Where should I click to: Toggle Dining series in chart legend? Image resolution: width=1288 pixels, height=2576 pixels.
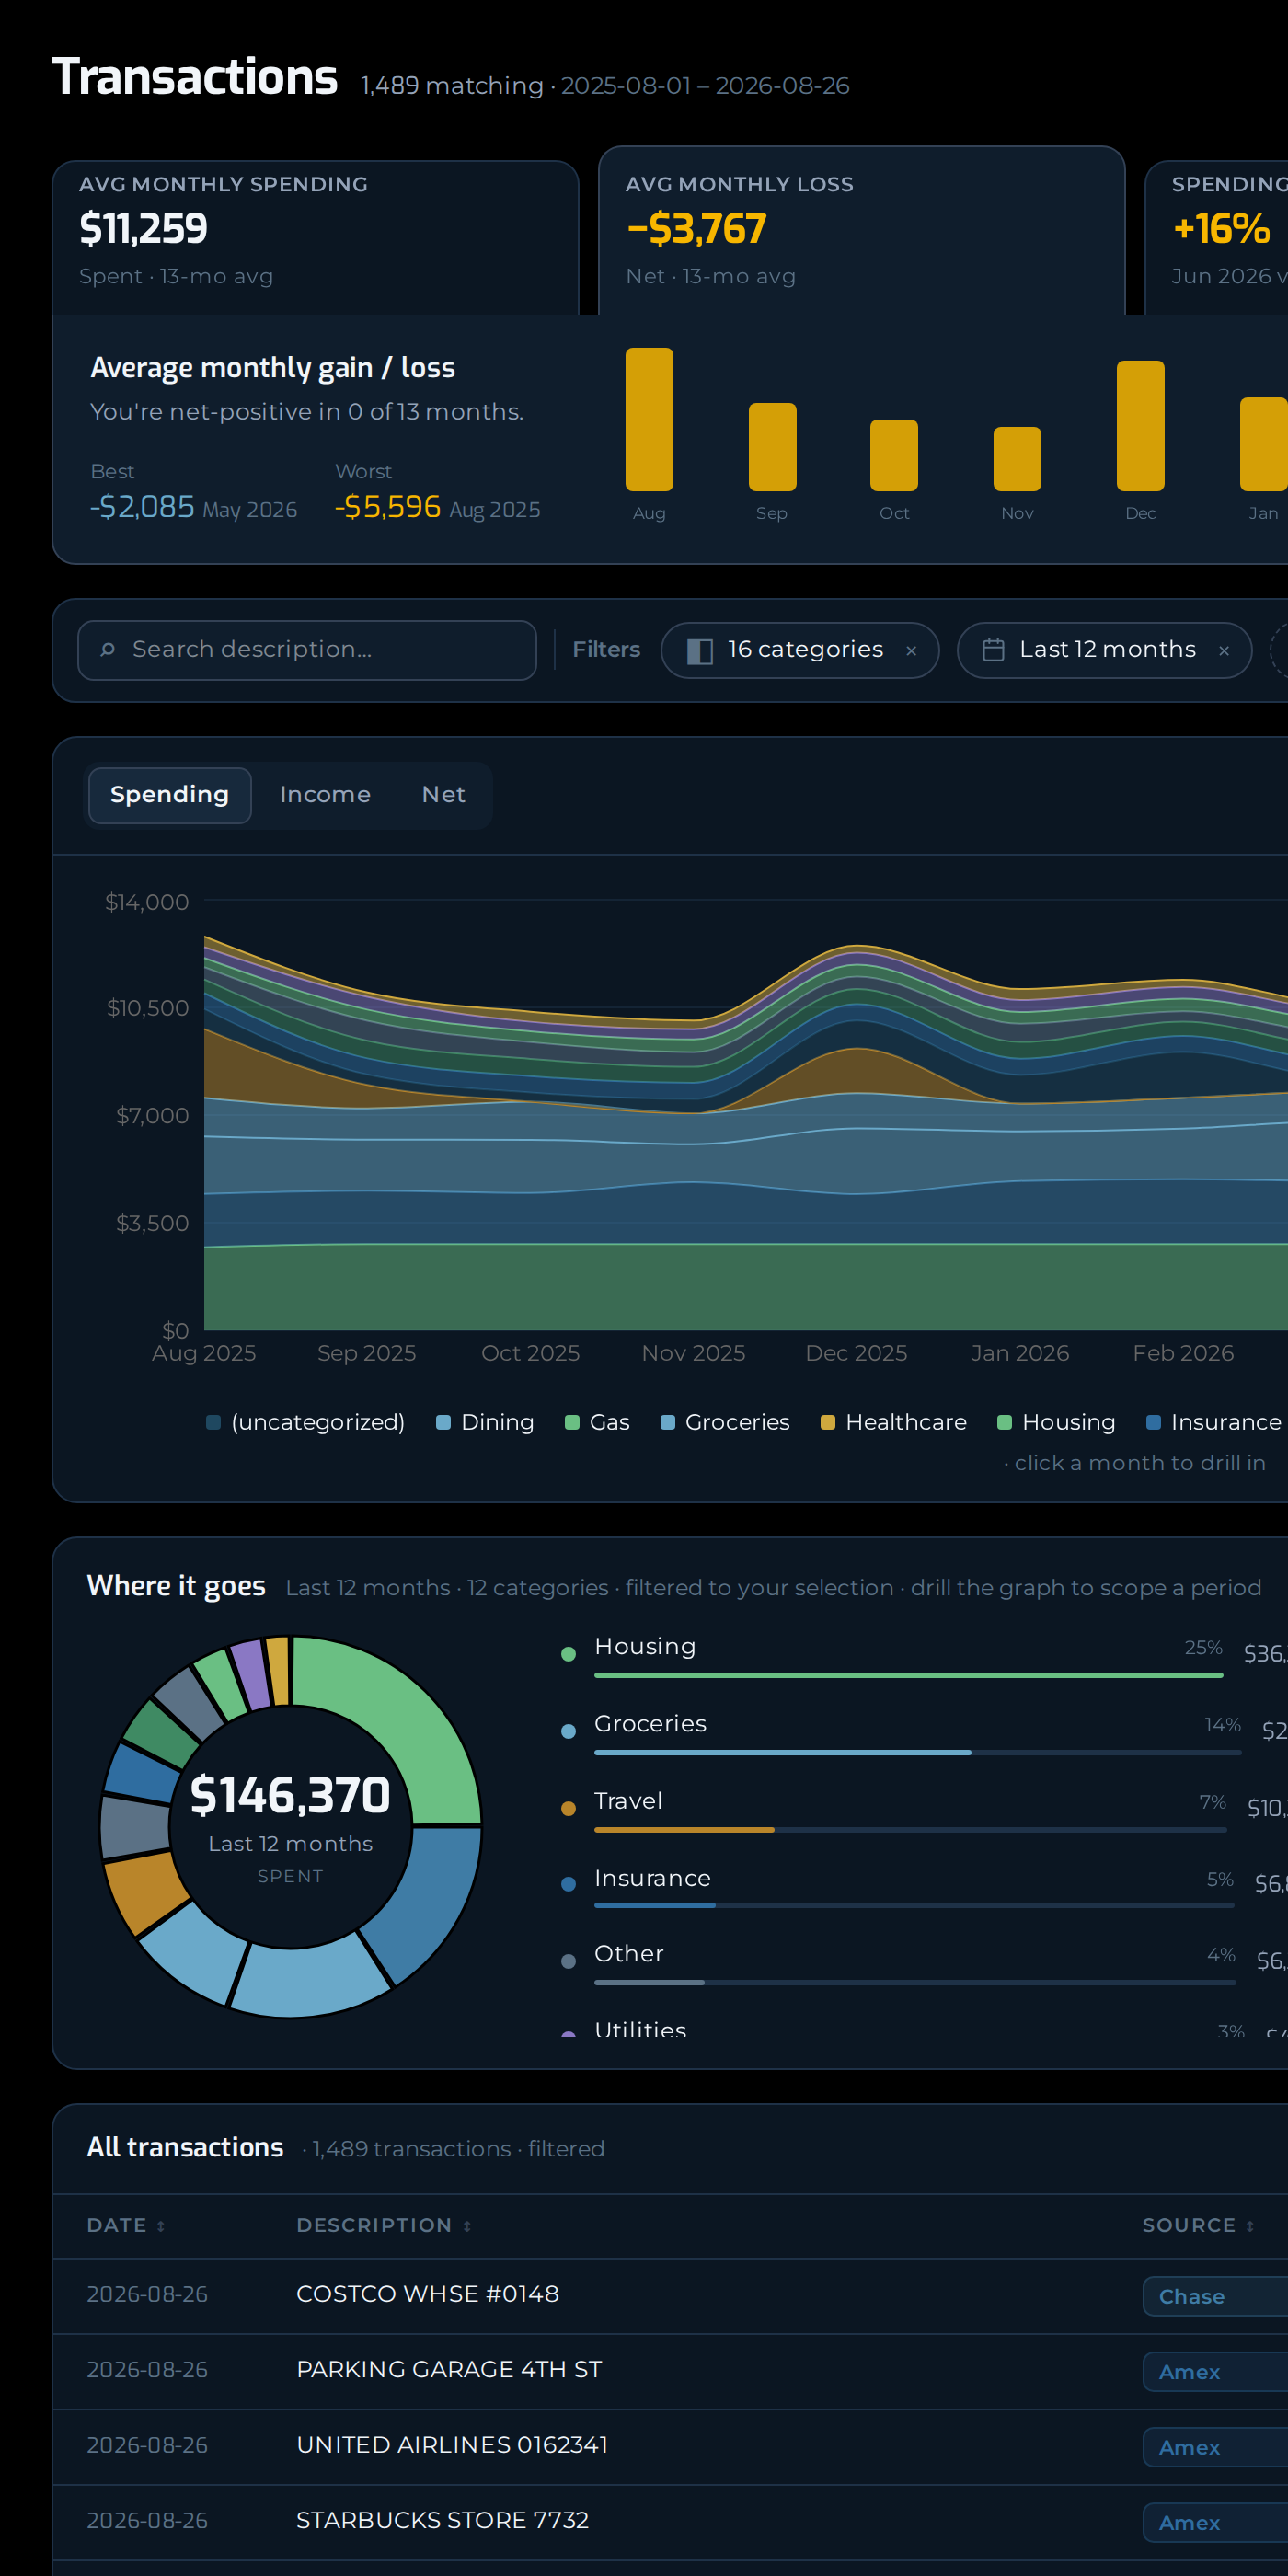click(x=485, y=1422)
